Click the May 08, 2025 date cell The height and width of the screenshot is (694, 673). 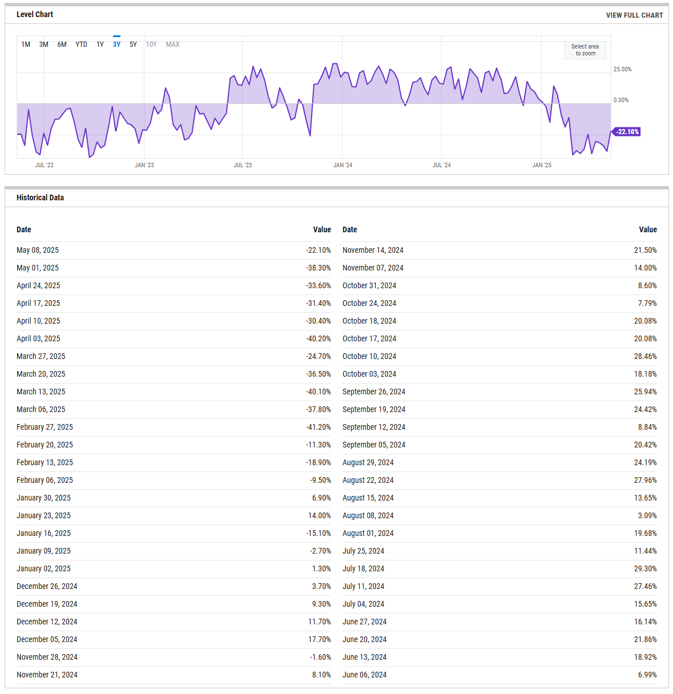pos(38,250)
